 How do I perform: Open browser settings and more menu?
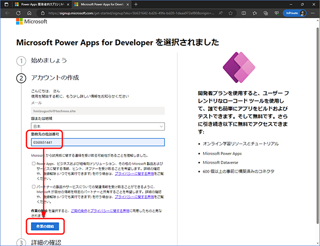[313, 13]
